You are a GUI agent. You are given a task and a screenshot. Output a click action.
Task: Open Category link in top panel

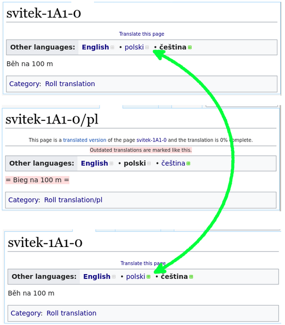coord(25,84)
